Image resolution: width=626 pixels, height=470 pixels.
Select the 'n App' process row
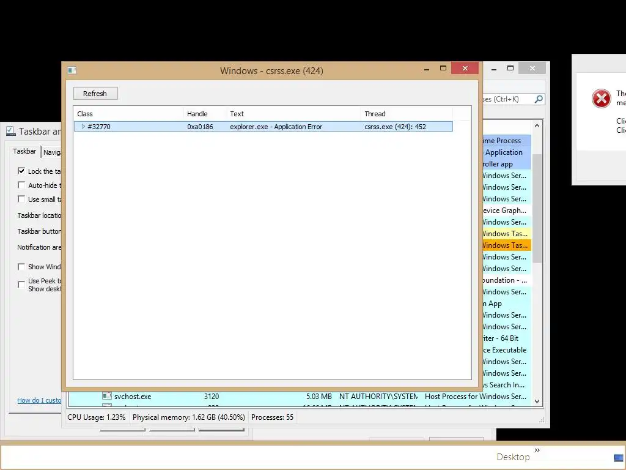pos(507,304)
